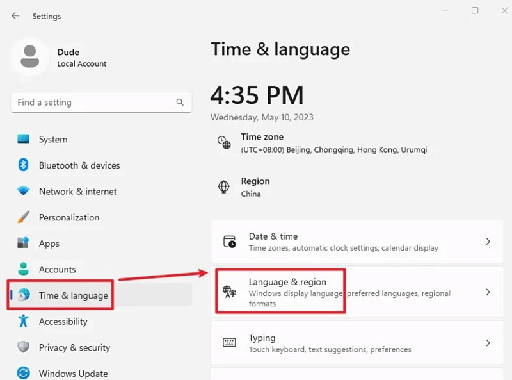Open Typing settings title
Image resolution: width=512 pixels, height=380 pixels.
(262, 338)
